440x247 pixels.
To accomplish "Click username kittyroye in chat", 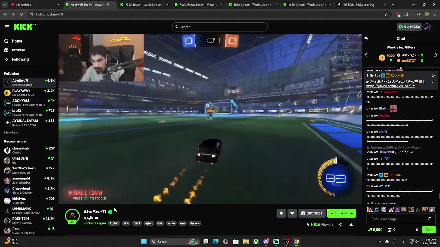I will click(x=387, y=152).
